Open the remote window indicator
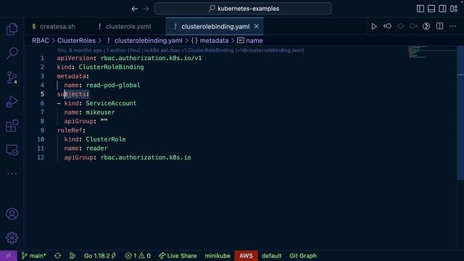Viewport: 464px width, 261px height. (9, 256)
